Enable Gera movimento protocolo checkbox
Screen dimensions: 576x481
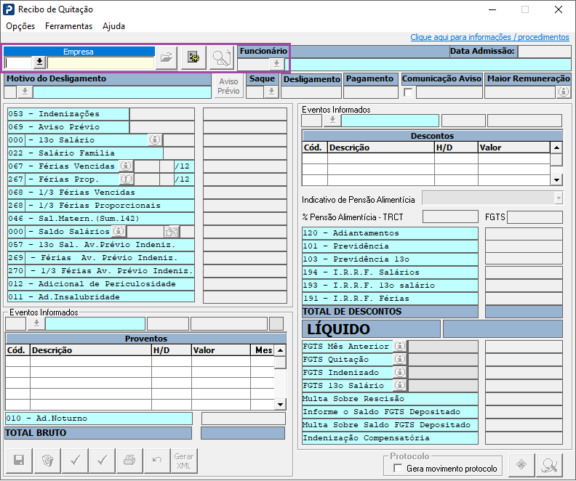[398, 468]
